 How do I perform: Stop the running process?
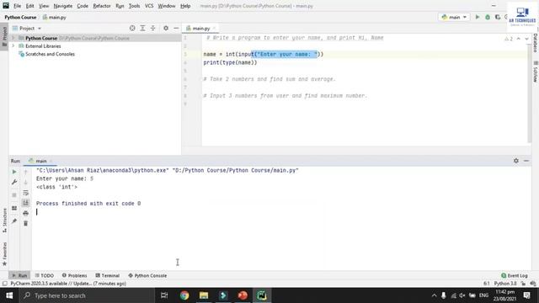click(14, 194)
